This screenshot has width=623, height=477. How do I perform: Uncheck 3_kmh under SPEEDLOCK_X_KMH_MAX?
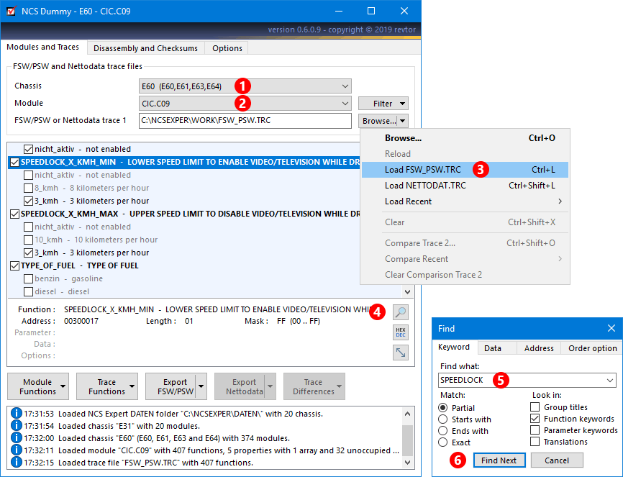pos(28,253)
